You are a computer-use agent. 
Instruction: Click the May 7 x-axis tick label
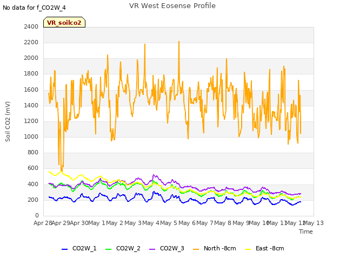click(x=205, y=223)
